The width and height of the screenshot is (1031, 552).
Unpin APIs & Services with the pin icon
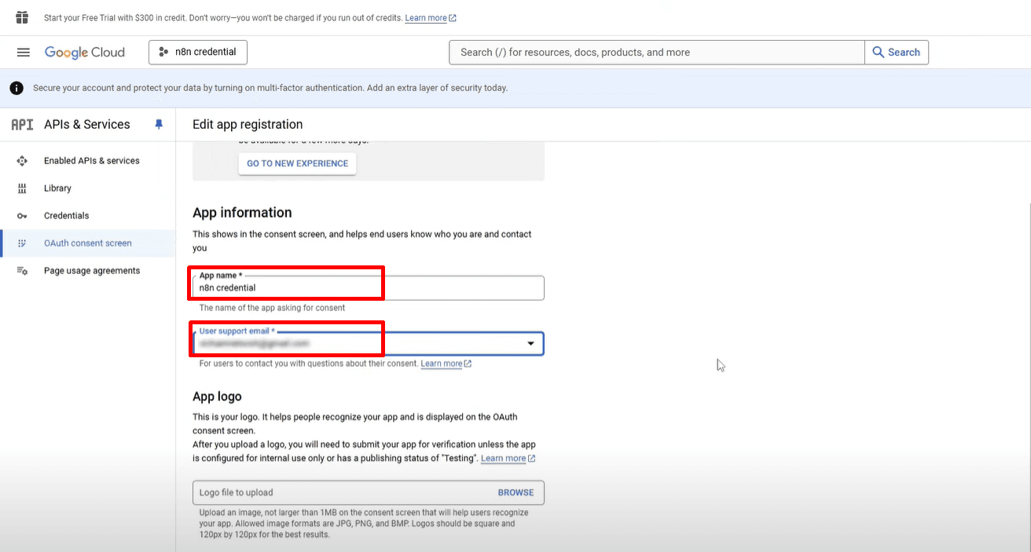tap(159, 124)
